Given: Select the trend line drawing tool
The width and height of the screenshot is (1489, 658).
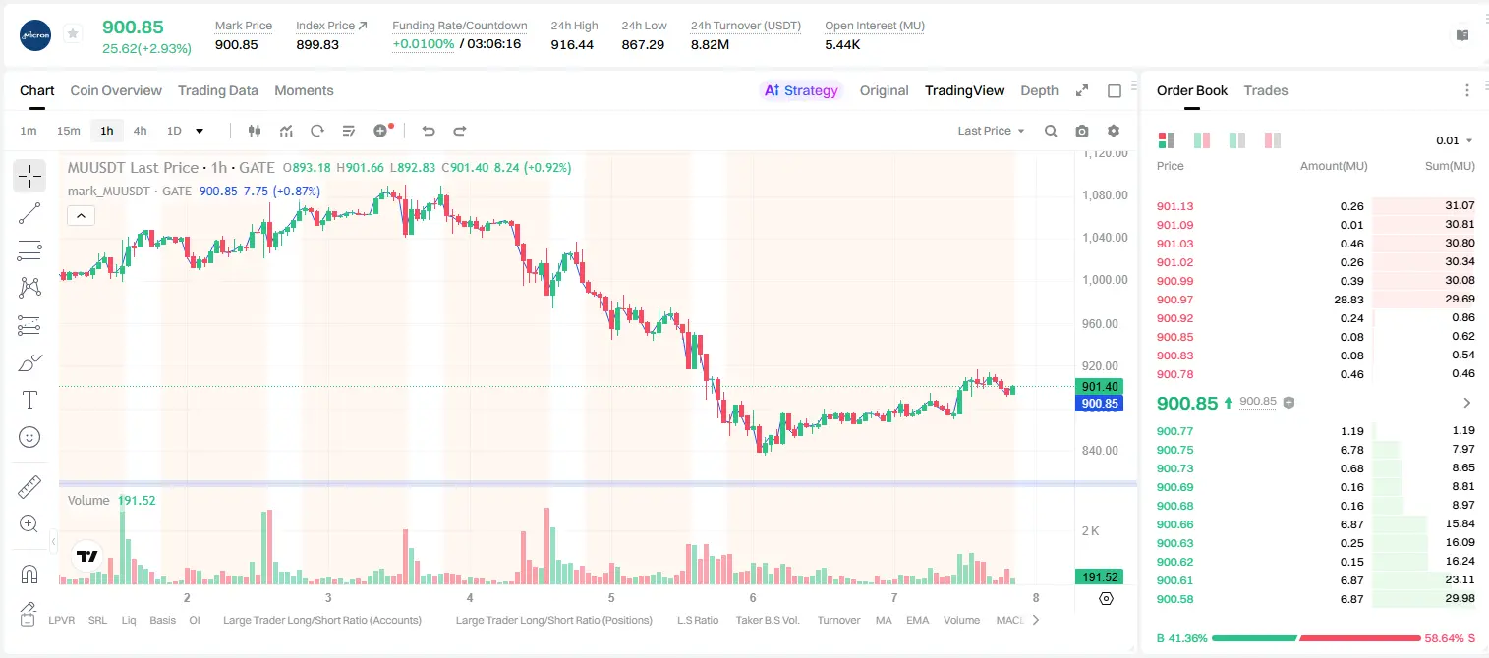Looking at the screenshot, I should [x=29, y=213].
